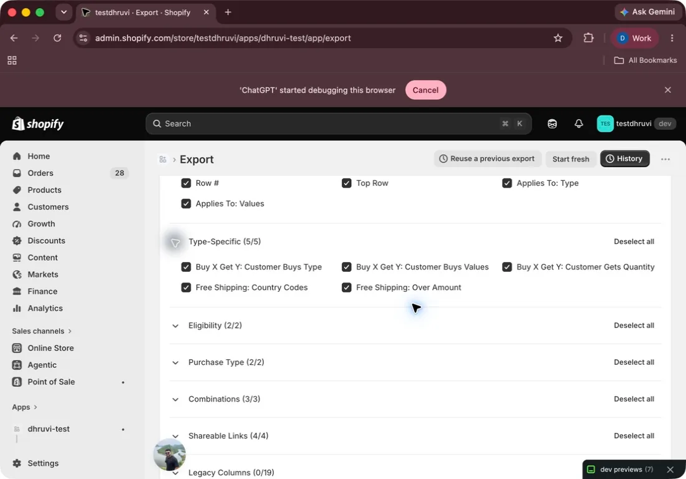The height and width of the screenshot is (479, 686).
Task: Uncheck Applies To: Values checkbox
Action: point(186,203)
